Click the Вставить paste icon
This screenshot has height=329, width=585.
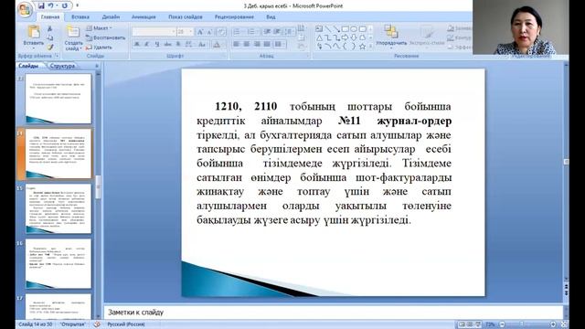tap(34, 32)
